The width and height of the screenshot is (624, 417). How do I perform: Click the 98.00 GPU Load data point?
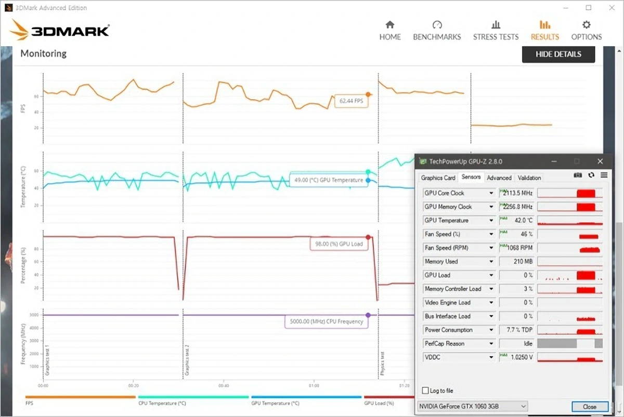[368, 237]
